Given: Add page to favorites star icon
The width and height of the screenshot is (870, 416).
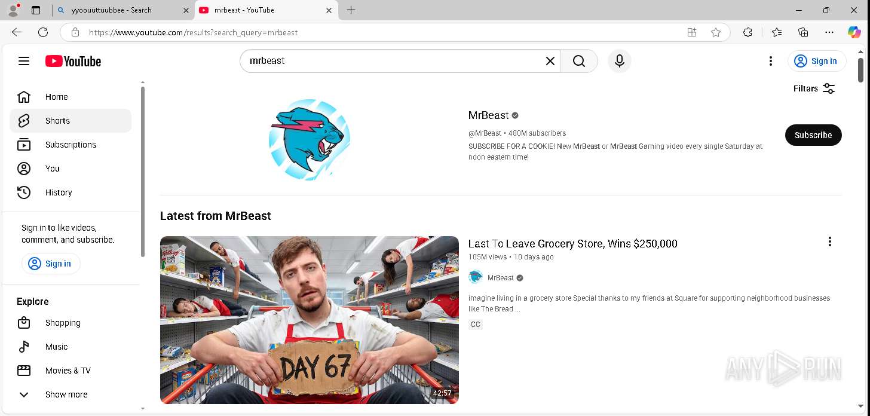Looking at the screenshot, I should 716,32.
